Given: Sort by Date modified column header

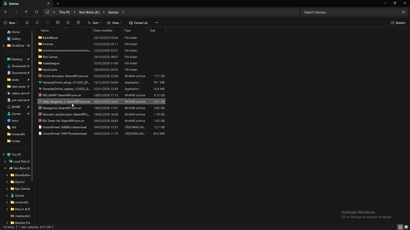Looking at the screenshot, I should click(x=108, y=31).
